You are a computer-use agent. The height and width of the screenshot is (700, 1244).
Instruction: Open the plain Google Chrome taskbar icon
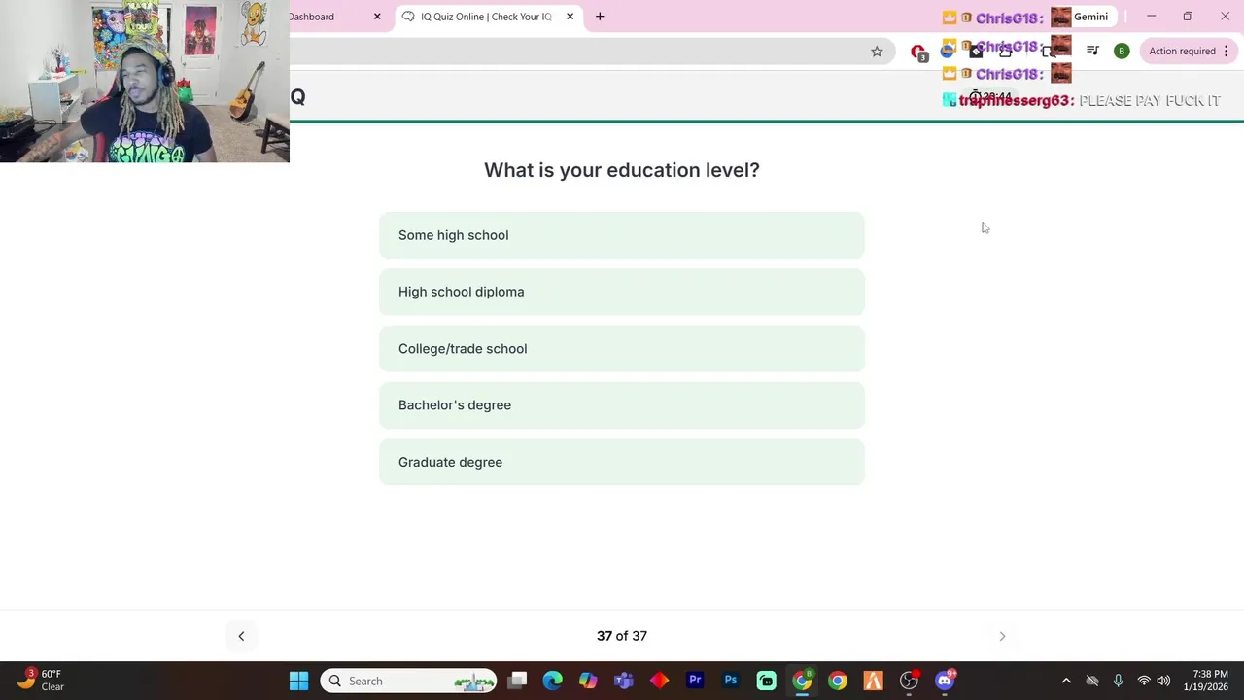point(837,681)
